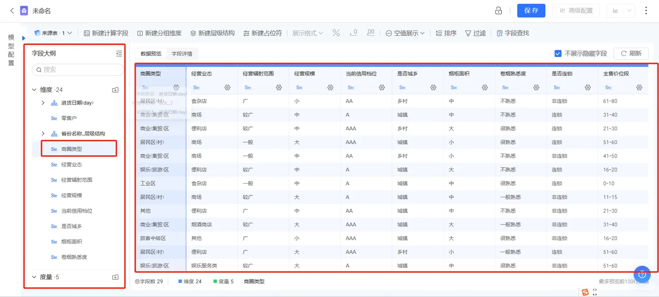Open the lock permission icon
Viewport: 659px width, 297px height.
pyautogui.click(x=498, y=10)
